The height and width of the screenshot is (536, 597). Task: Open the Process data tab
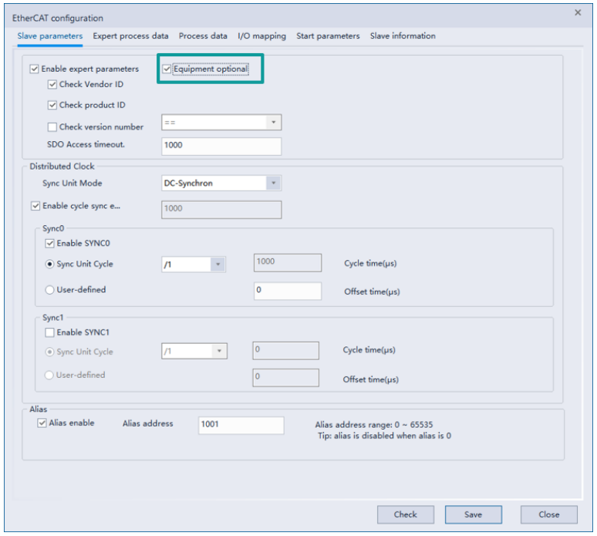(203, 36)
